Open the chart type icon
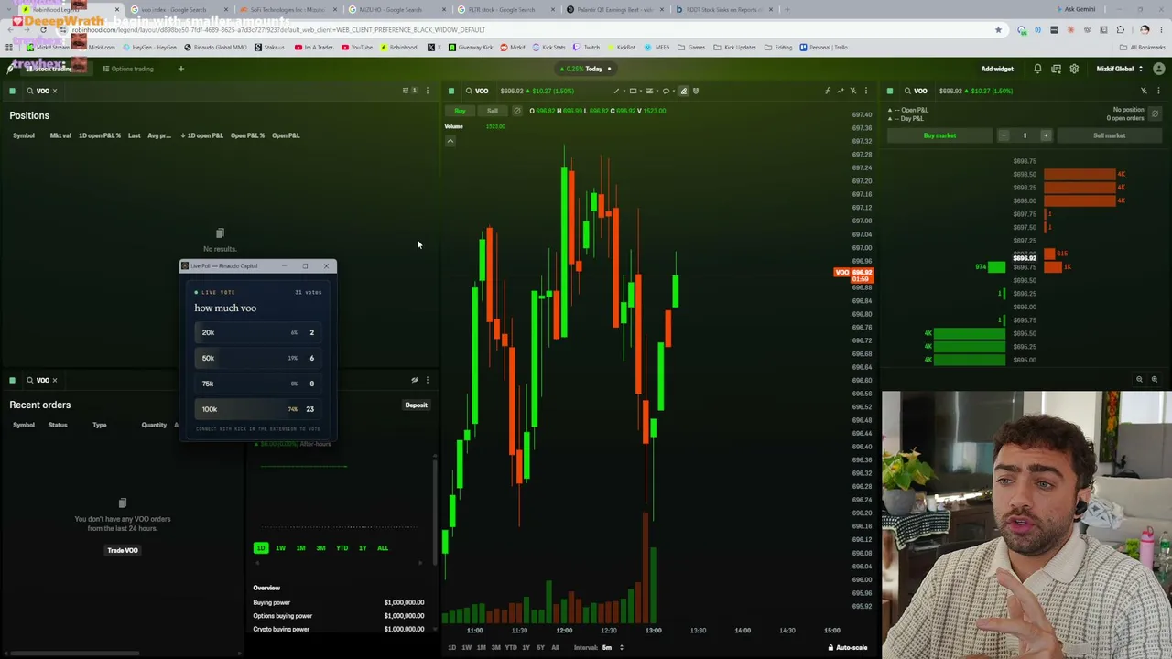The image size is (1172, 659). click(840, 91)
